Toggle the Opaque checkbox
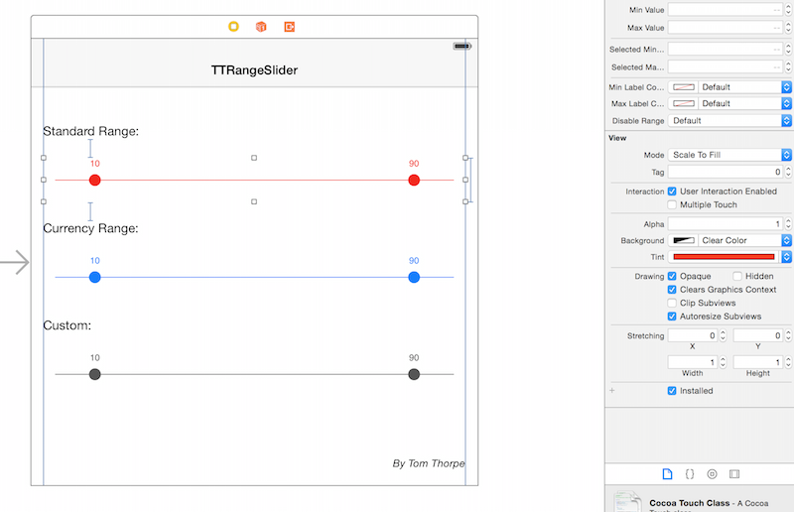The height and width of the screenshot is (512, 794). pos(672,276)
